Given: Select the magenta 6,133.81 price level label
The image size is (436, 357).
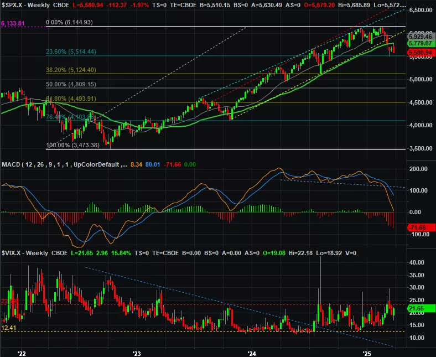Looking at the screenshot, I should coord(12,24).
